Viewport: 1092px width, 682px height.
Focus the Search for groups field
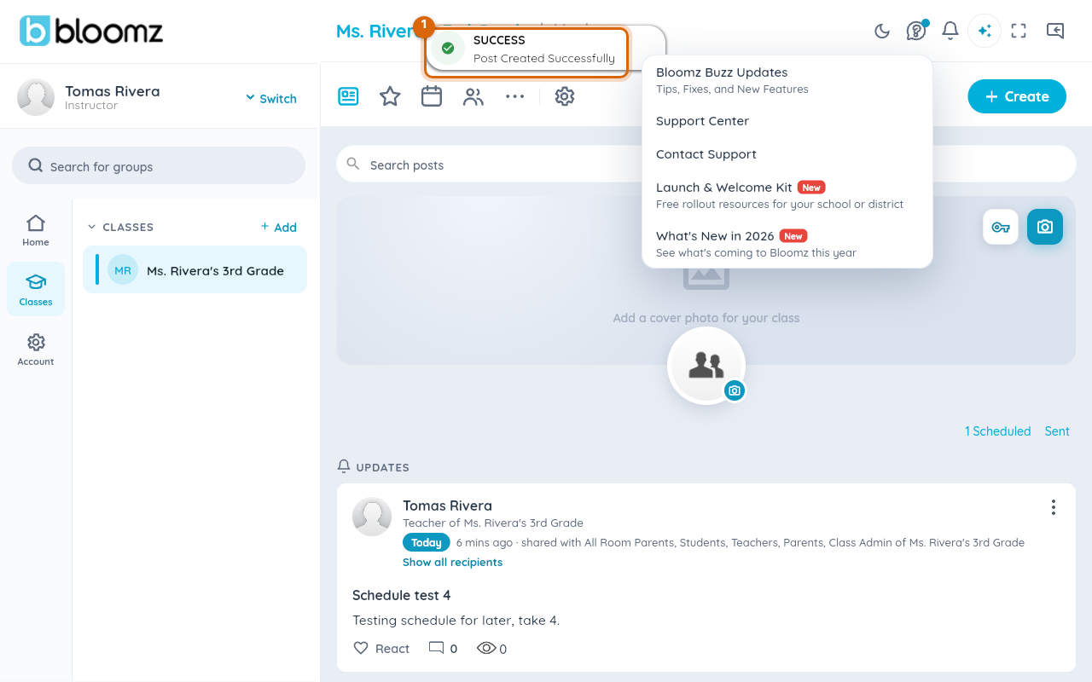(159, 165)
